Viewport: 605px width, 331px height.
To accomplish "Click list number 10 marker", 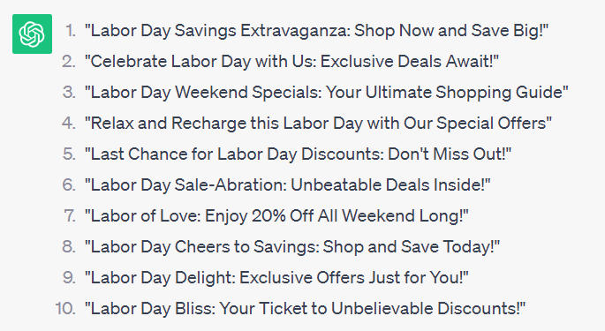I will point(65,309).
